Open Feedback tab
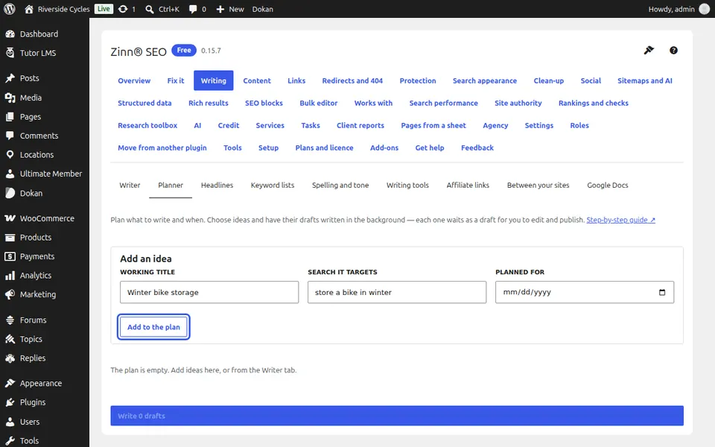This screenshot has height=447, width=715. pyautogui.click(x=477, y=148)
